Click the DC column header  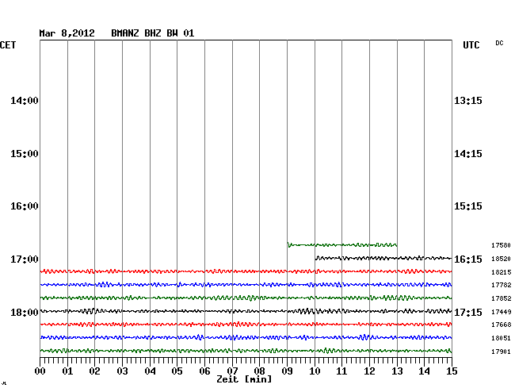coord(499,43)
